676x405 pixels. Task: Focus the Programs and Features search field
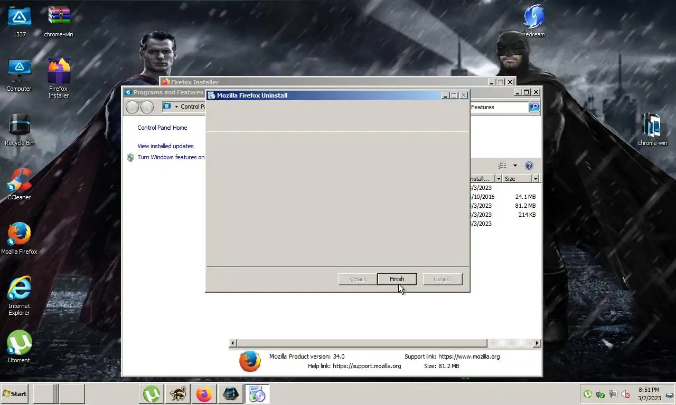[499, 107]
